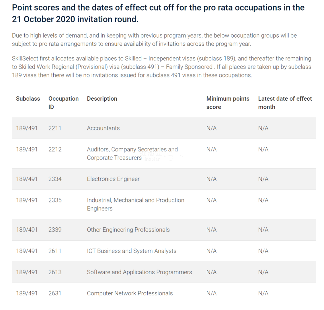This screenshot has height=310, width=324.
Task: Select the Other Engineering Professionals row
Action: [x=164, y=230]
